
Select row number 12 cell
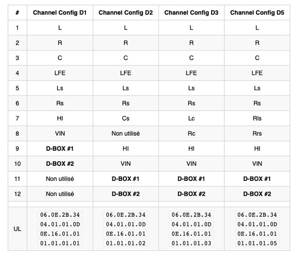pos(17,194)
